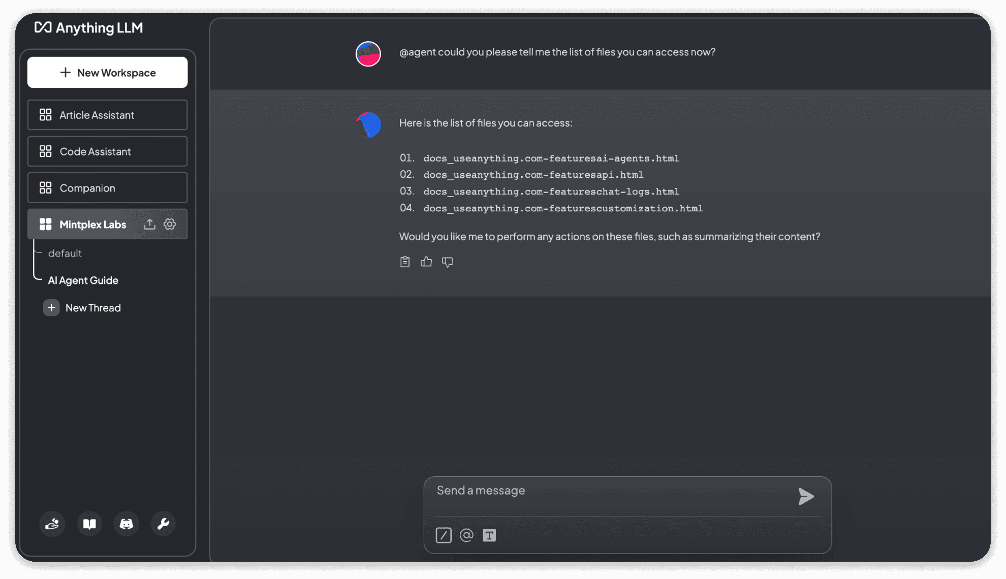Click the thumbs down icon on agent response
Image resolution: width=1006 pixels, height=579 pixels.
pos(448,261)
